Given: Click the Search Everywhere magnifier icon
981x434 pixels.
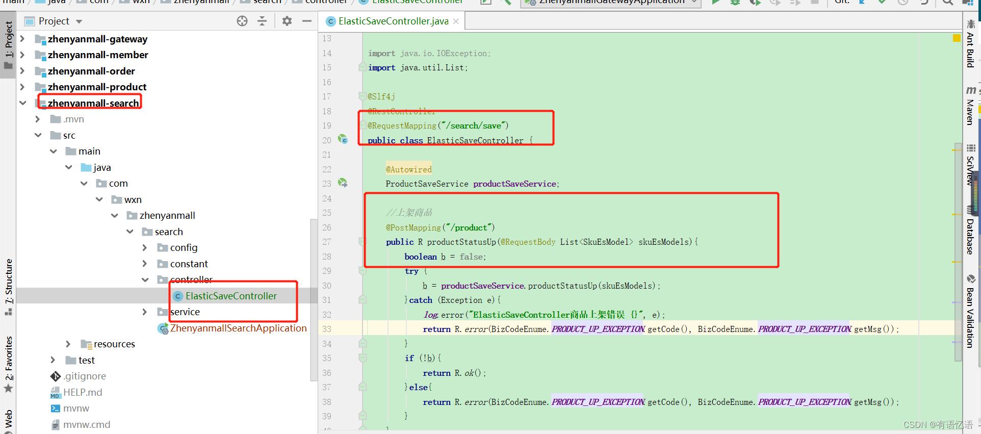Looking at the screenshot, I should tap(948, 2).
